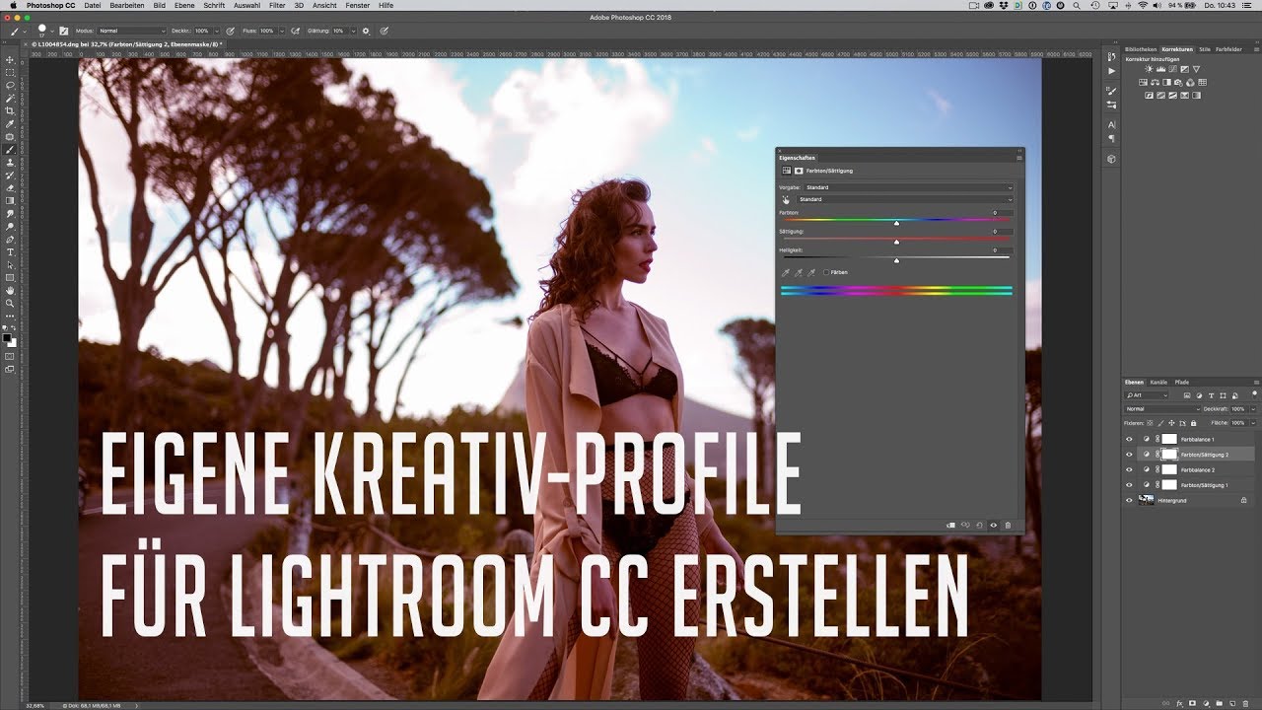This screenshot has width=1262, height=710.
Task: Click the Actions play panel icon
Action: pyautogui.click(x=1111, y=71)
